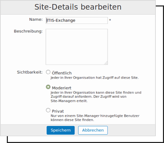
Task: Click the Beschreibung field label
Action: coord(28,31)
